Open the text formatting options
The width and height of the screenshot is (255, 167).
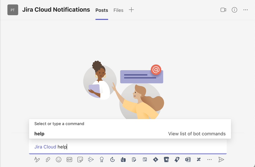click(37, 159)
